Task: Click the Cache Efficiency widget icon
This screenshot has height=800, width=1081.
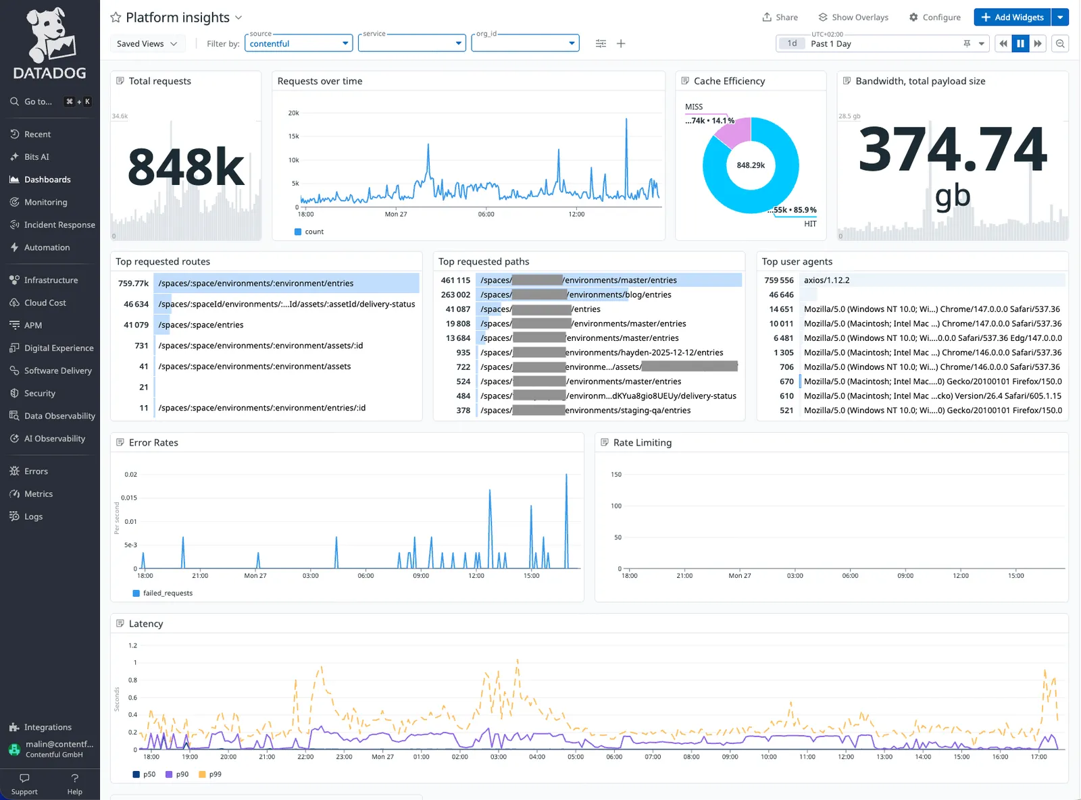Action: tap(685, 81)
